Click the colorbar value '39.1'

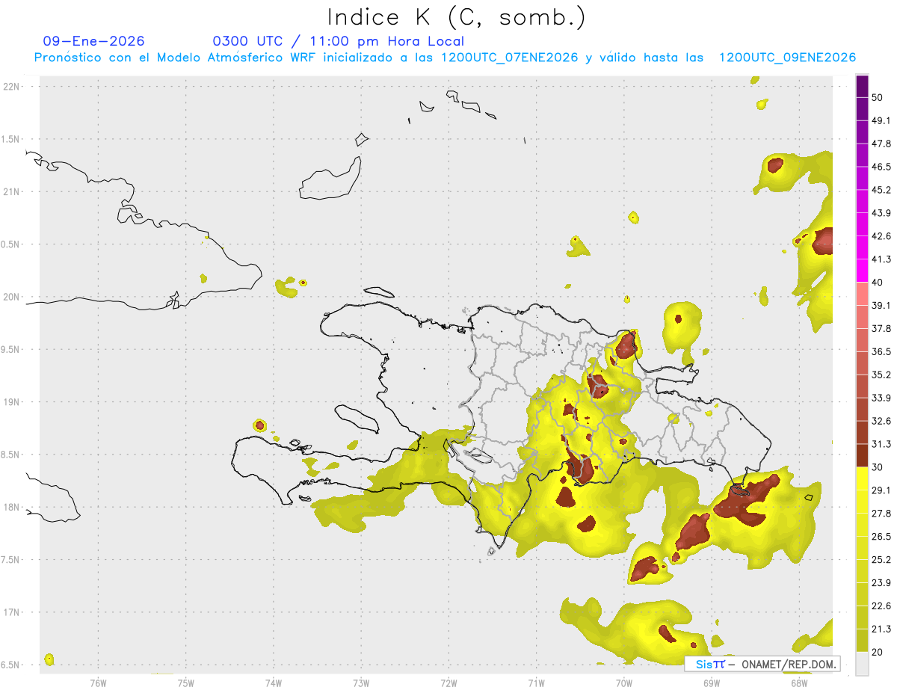point(881,306)
